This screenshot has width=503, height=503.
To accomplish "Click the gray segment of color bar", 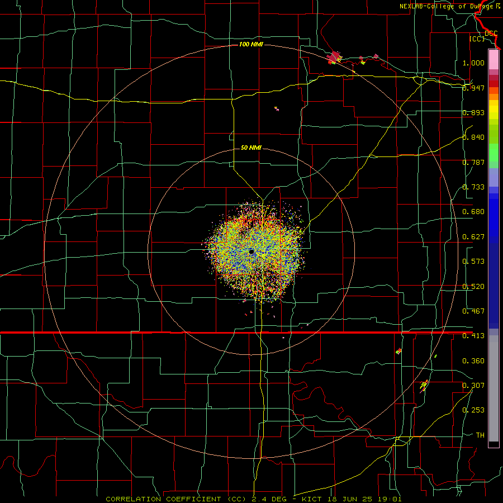I will click(x=493, y=388).
